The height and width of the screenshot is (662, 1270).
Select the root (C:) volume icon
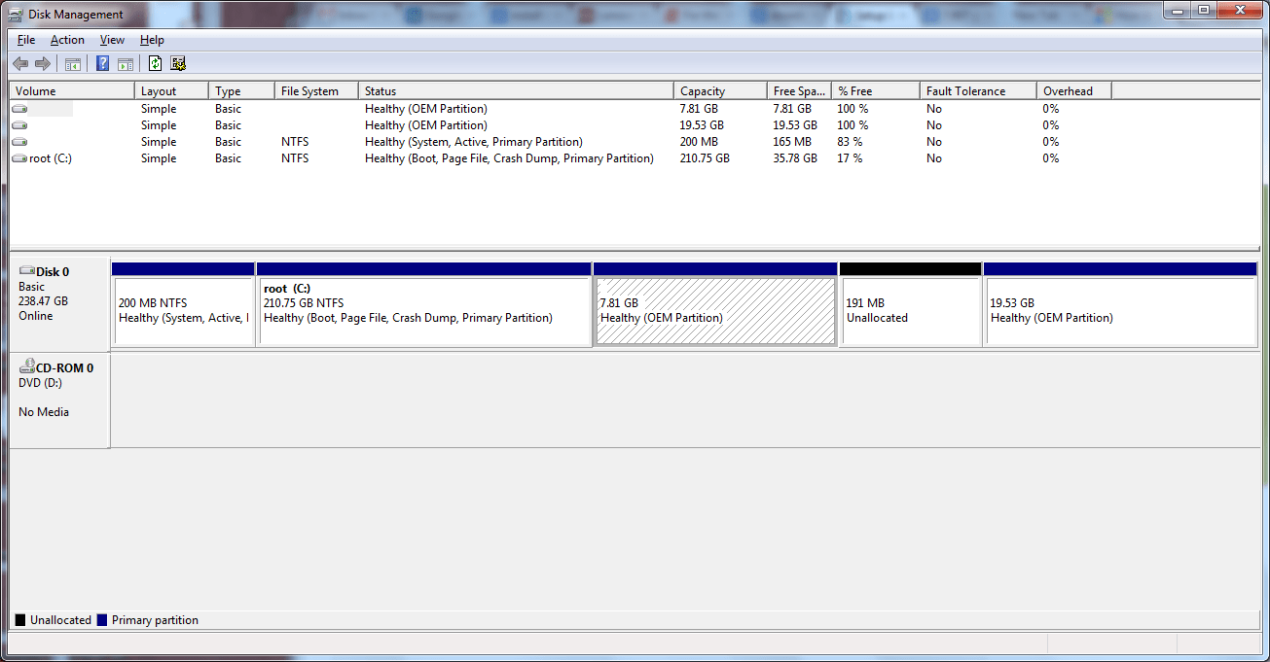tap(19, 157)
